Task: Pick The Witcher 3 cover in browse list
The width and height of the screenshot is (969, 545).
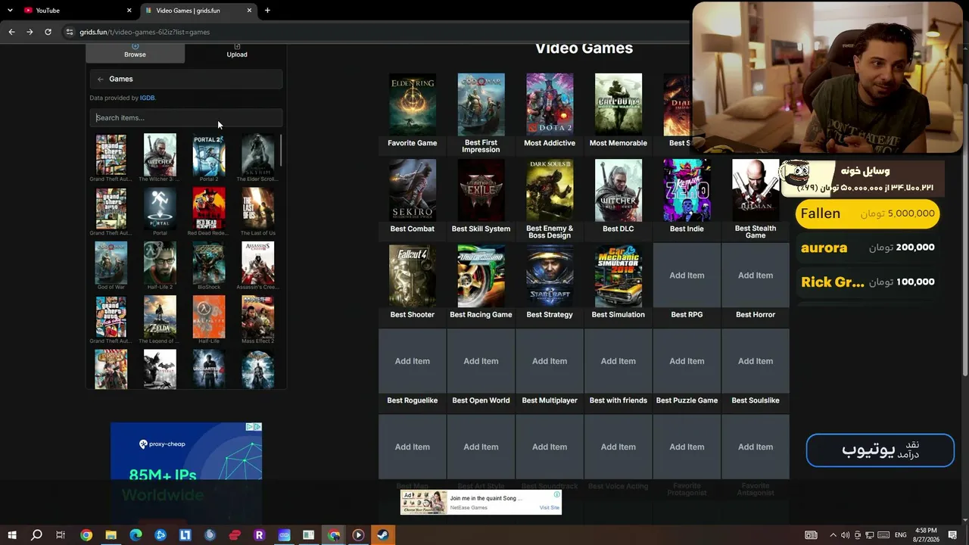Action: point(160,154)
